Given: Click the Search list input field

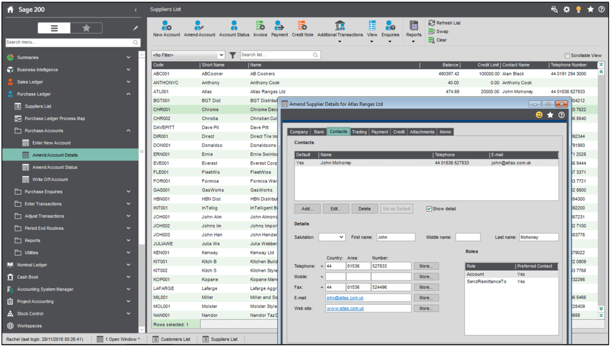Looking at the screenshot, I should coord(280,55).
